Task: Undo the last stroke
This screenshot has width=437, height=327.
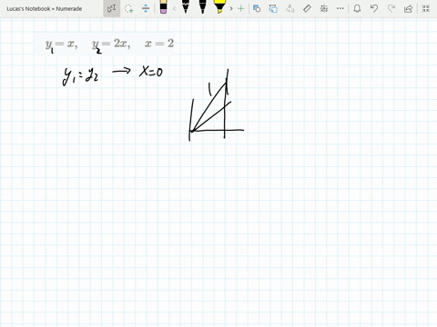Action: click(x=374, y=8)
